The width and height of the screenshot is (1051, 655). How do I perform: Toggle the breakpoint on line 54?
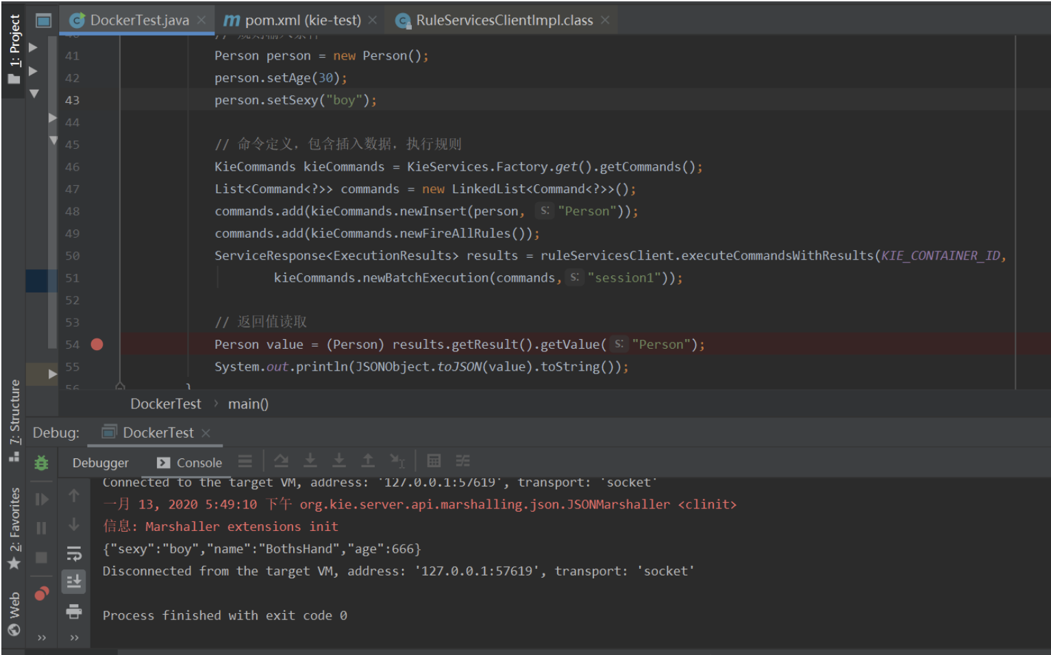click(97, 345)
